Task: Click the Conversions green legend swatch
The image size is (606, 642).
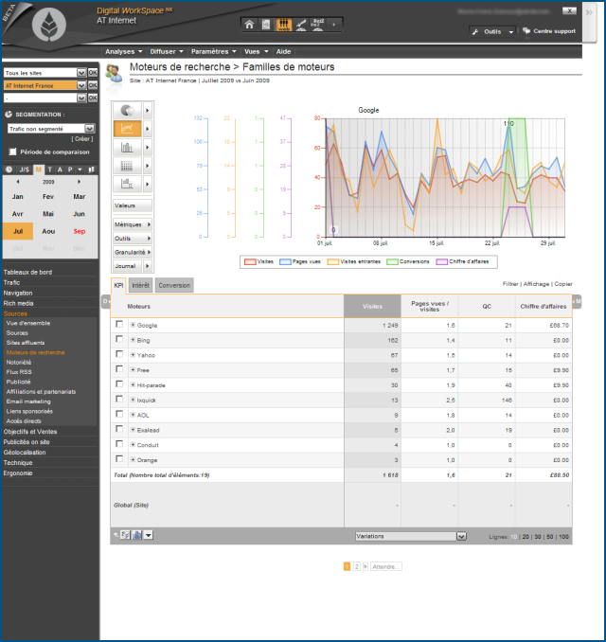Action: pyautogui.click(x=392, y=261)
